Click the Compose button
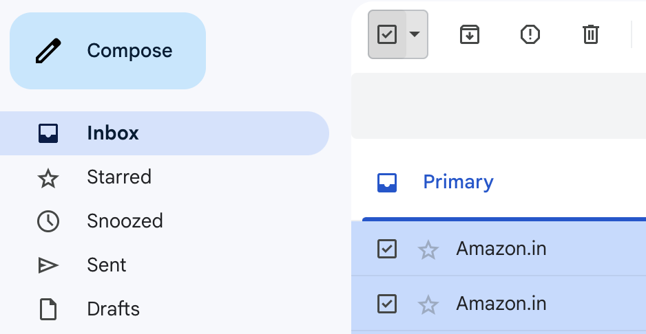 click(x=107, y=51)
